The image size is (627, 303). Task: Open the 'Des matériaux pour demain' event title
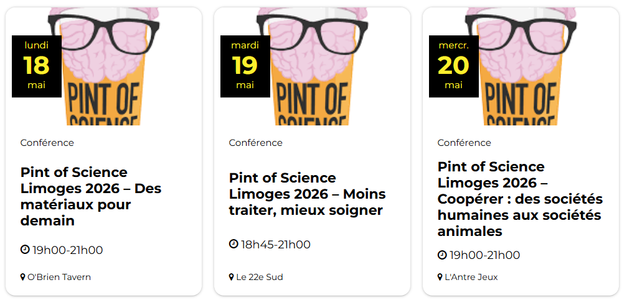pyautogui.click(x=90, y=196)
